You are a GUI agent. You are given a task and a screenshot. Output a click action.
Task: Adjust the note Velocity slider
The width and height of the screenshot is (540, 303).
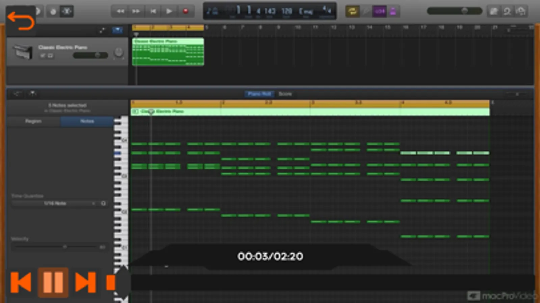[65, 247]
